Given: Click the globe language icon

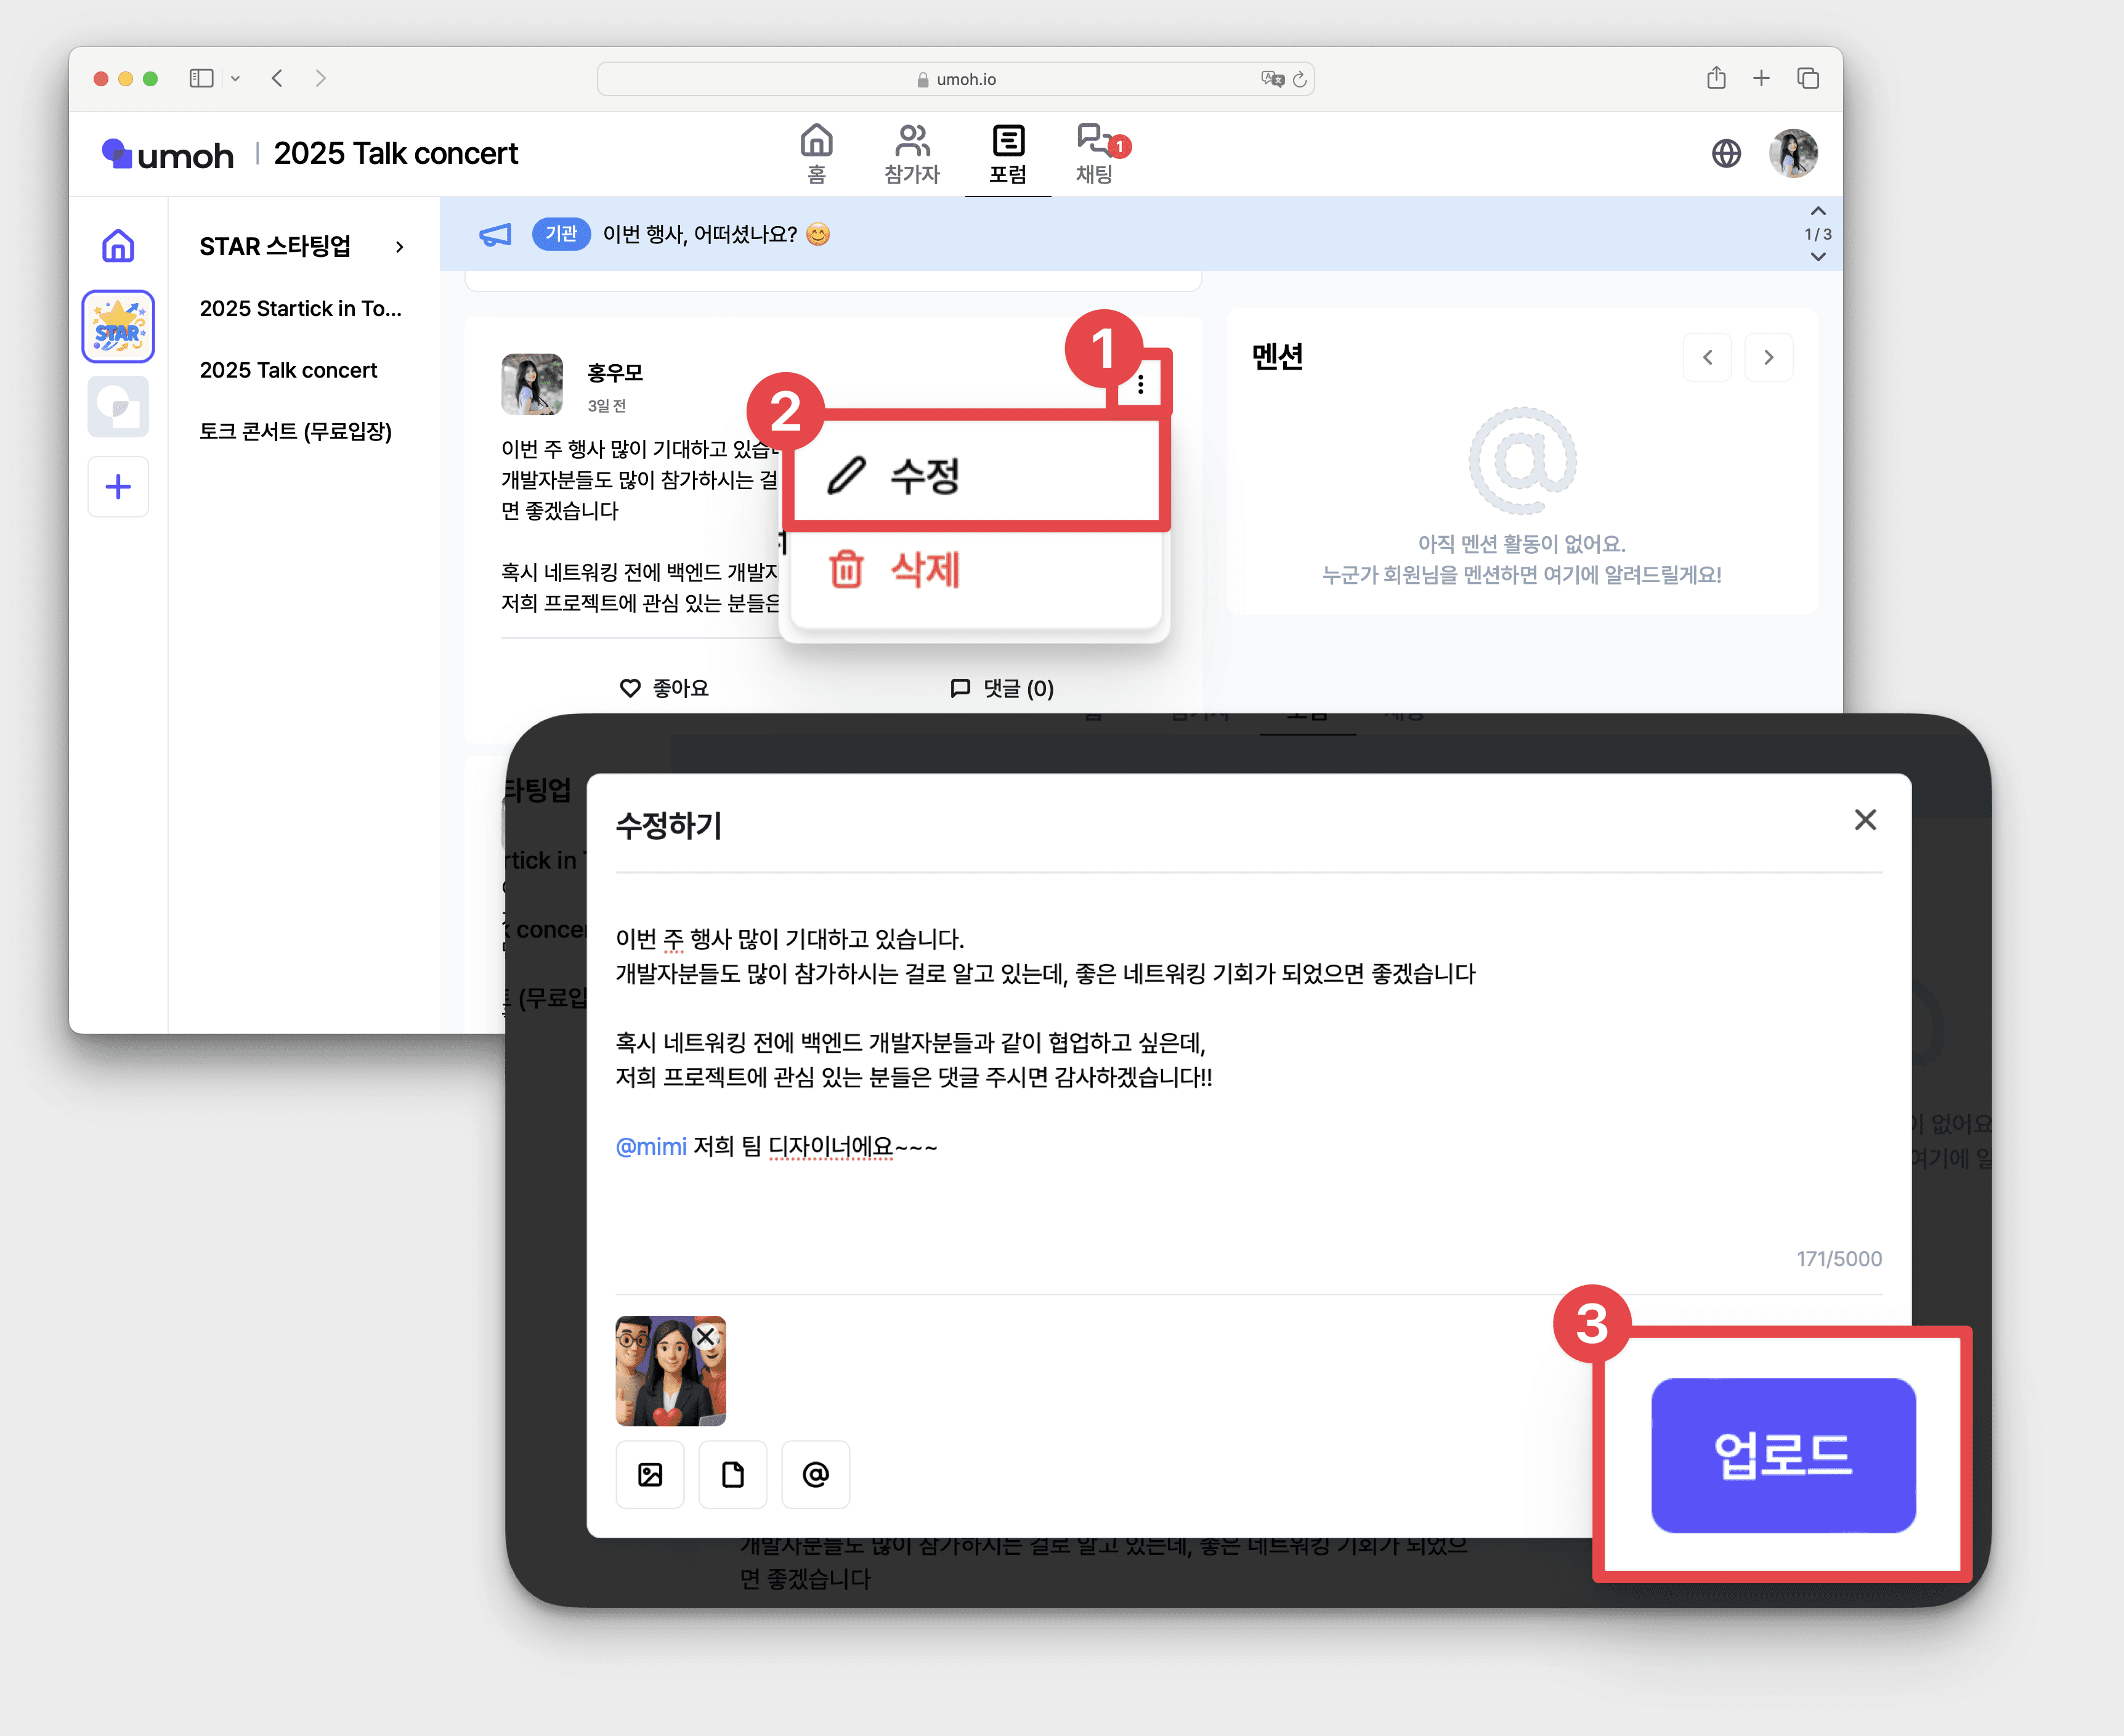Looking at the screenshot, I should [1726, 153].
